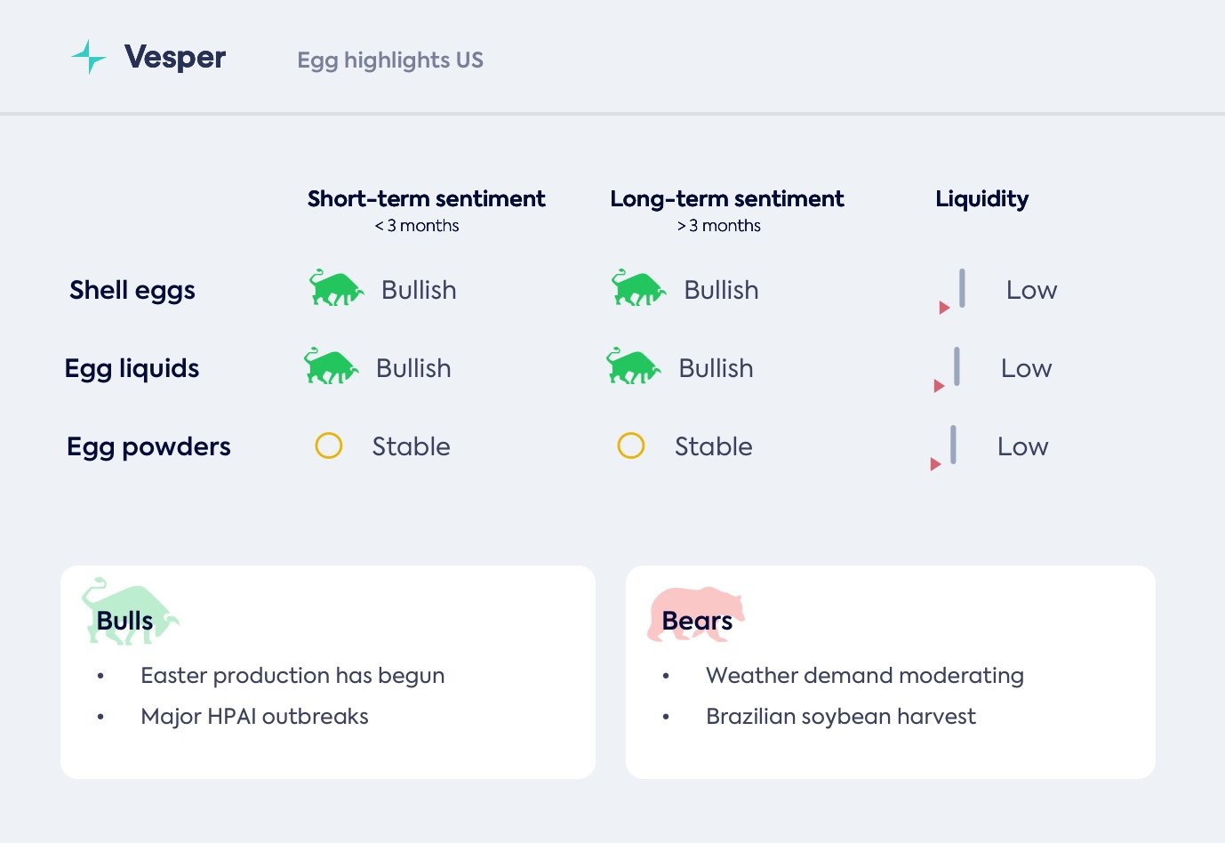Open the Egg highlights US heading
This screenshot has height=843, width=1225.
[390, 60]
